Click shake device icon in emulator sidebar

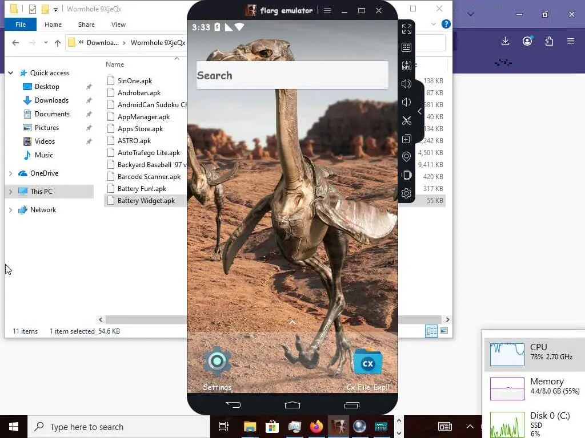coord(406,175)
